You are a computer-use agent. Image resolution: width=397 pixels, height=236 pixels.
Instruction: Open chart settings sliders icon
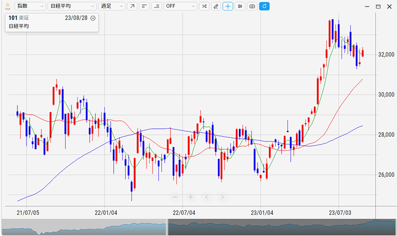pos(240,6)
